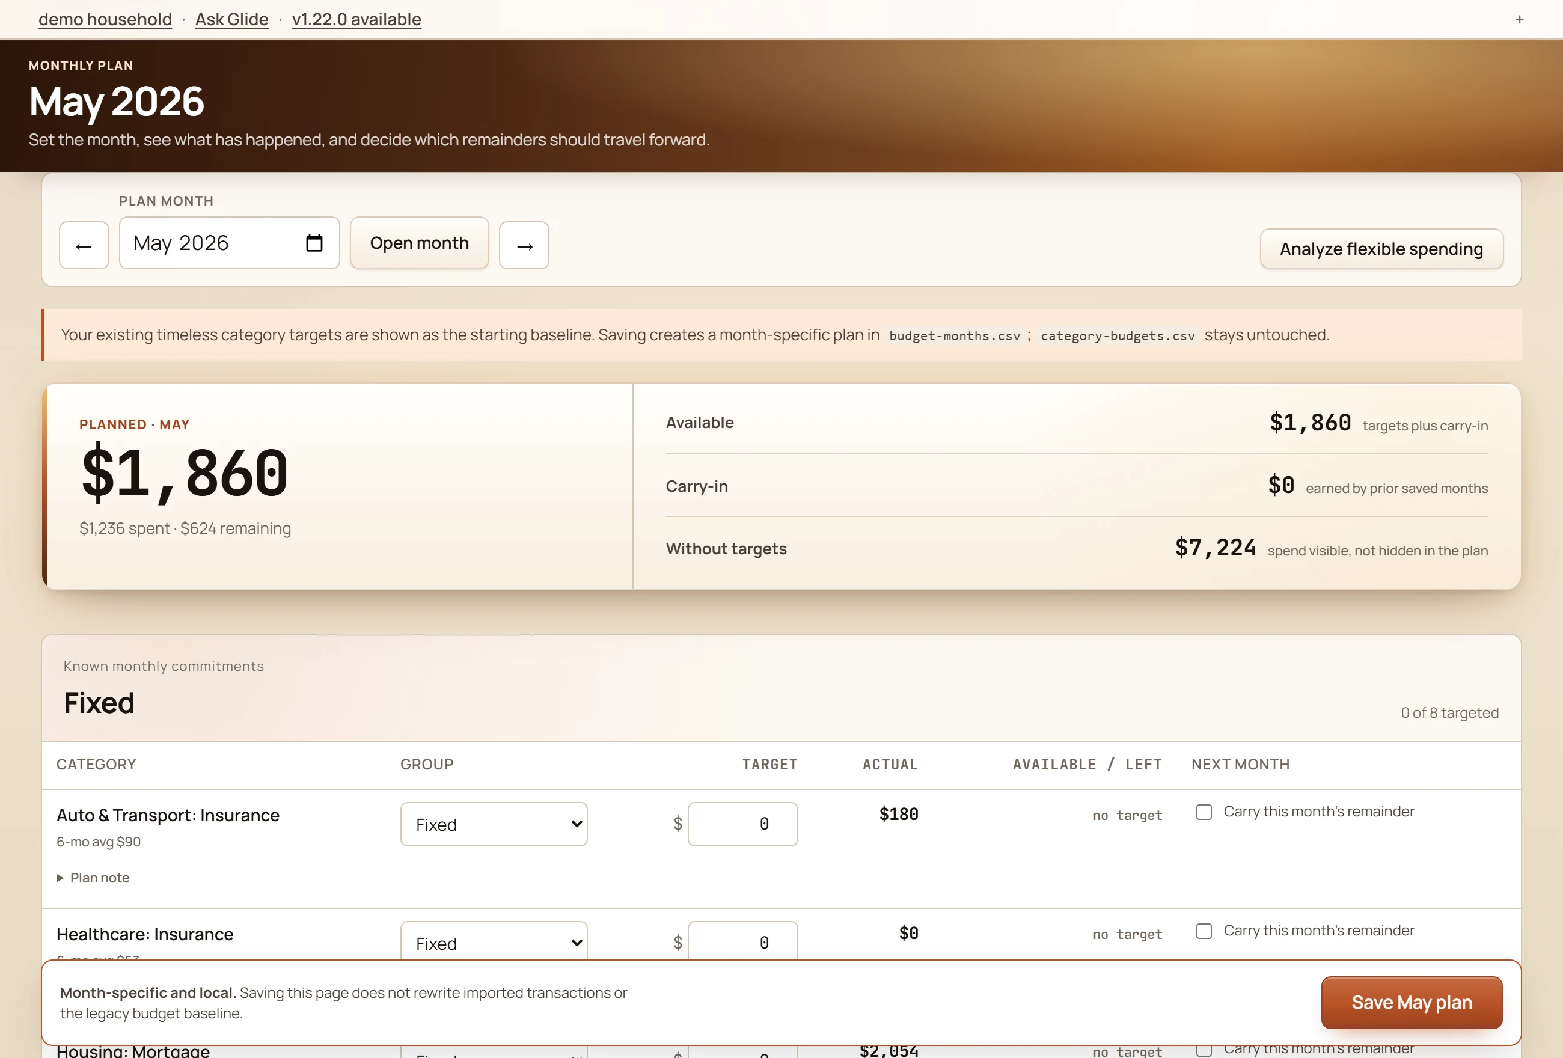This screenshot has height=1058, width=1563.
Task: Click Analyze flexible spending button
Action: pyautogui.click(x=1381, y=249)
